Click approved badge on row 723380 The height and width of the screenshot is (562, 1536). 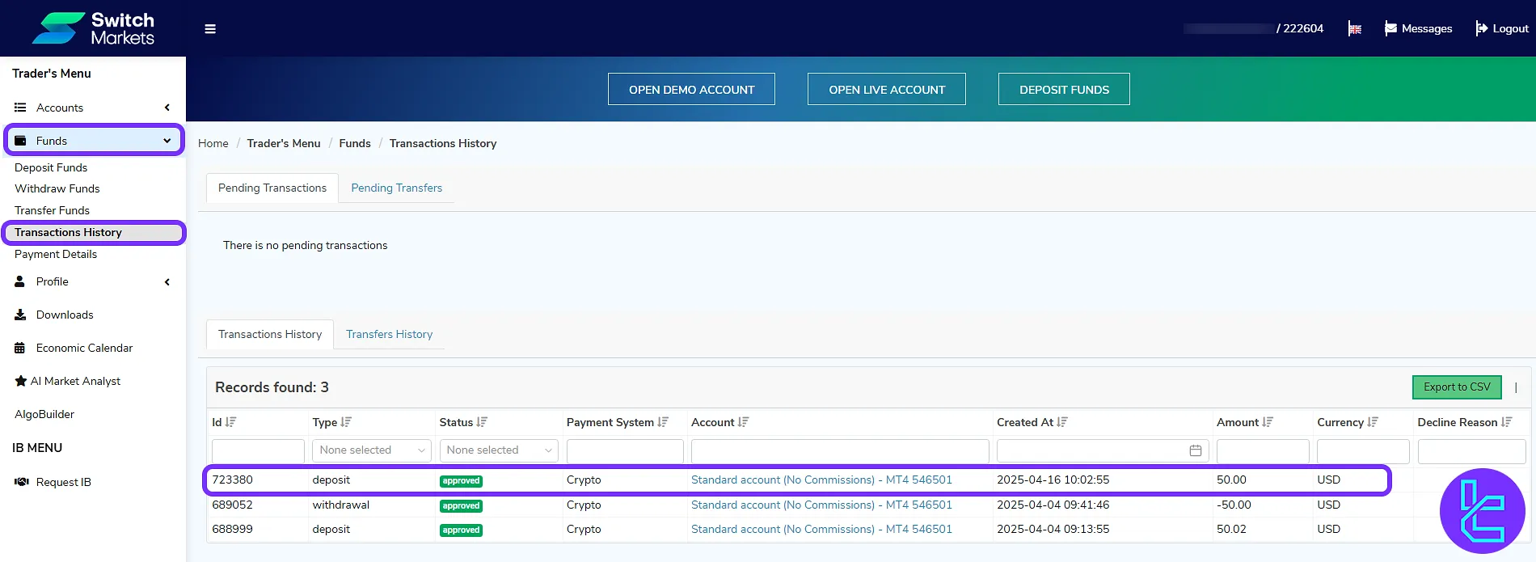pyautogui.click(x=461, y=480)
